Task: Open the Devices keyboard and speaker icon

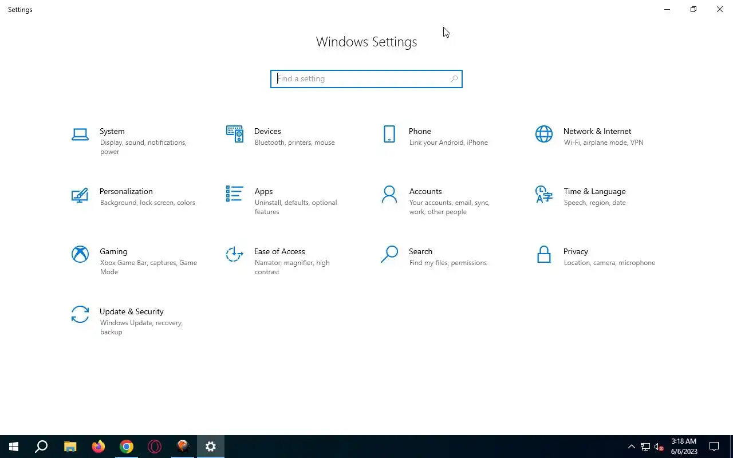Action: click(x=235, y=134)
